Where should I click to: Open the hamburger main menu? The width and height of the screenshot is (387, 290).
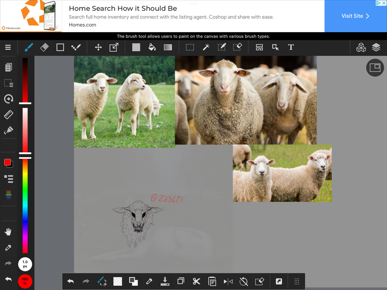[x=8, y=47]
